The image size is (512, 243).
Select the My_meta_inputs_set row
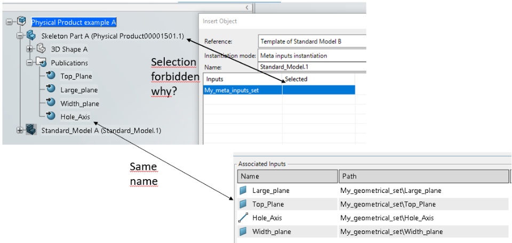(x=279, y=90)
